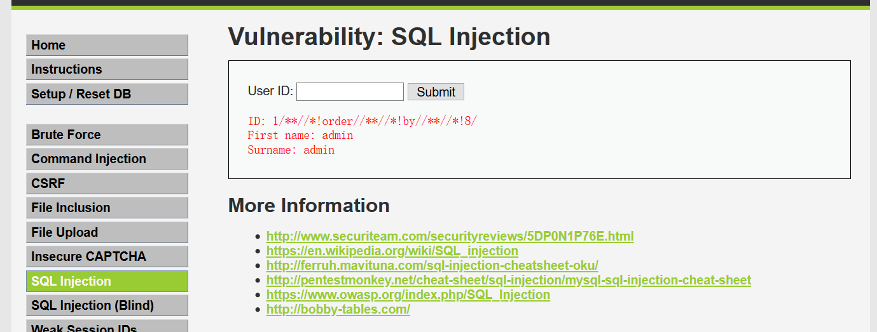Open the securiteam.com security reviews link
The width and height of the screenshot is (877, 332).
coord(450,236)
